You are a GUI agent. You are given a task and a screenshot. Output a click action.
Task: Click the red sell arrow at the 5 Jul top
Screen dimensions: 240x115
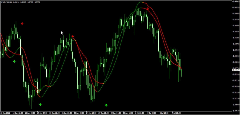click(x=148, y=9)
